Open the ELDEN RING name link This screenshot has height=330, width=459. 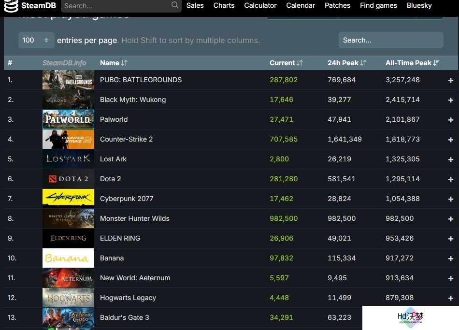pyautogui.click(x=120, y=238)
